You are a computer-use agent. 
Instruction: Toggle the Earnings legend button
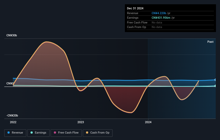click(38, 133)
